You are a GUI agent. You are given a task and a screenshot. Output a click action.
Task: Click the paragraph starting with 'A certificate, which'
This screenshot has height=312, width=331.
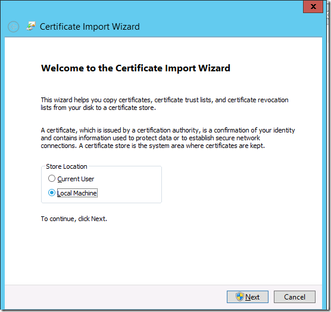(x=168, y=138)
